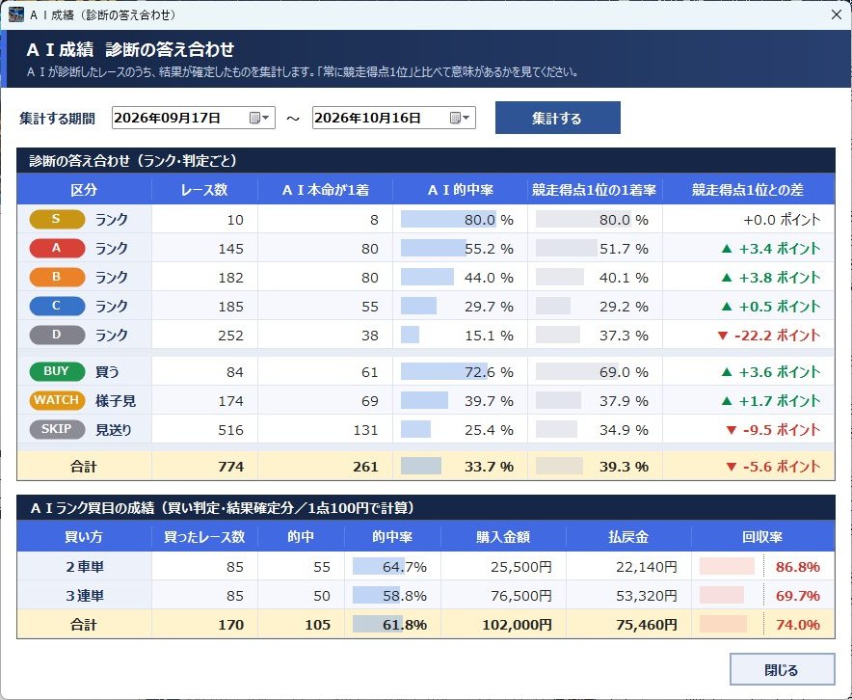Click the 閉じる button

(x=782, y=669)
